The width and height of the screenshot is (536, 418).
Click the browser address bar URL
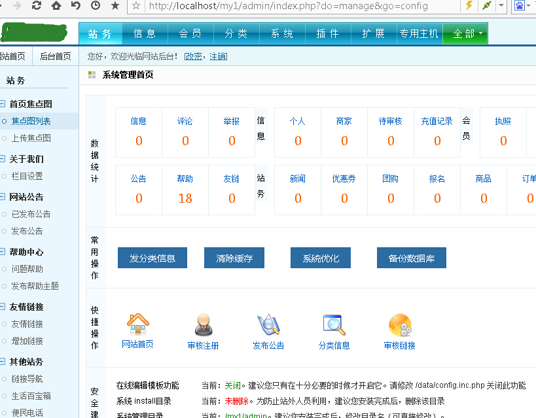tap(288, 6)
